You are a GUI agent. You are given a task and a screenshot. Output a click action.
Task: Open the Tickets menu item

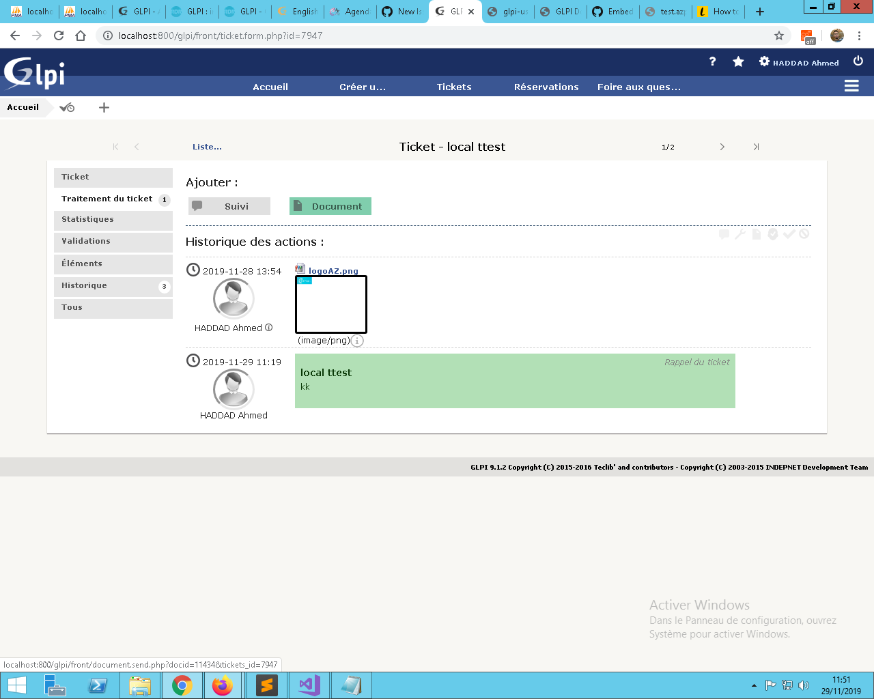coord(454,87)
